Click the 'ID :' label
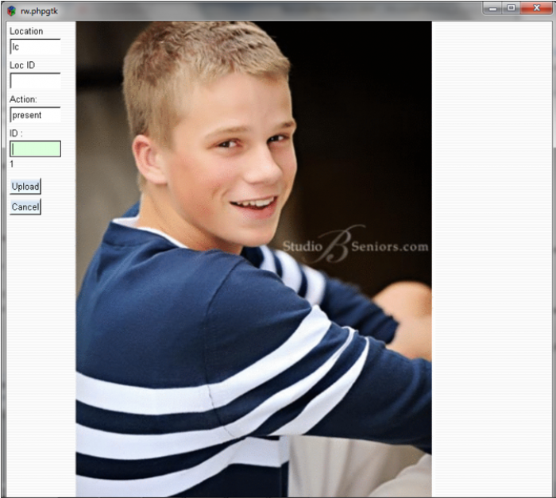 point(16,133)
